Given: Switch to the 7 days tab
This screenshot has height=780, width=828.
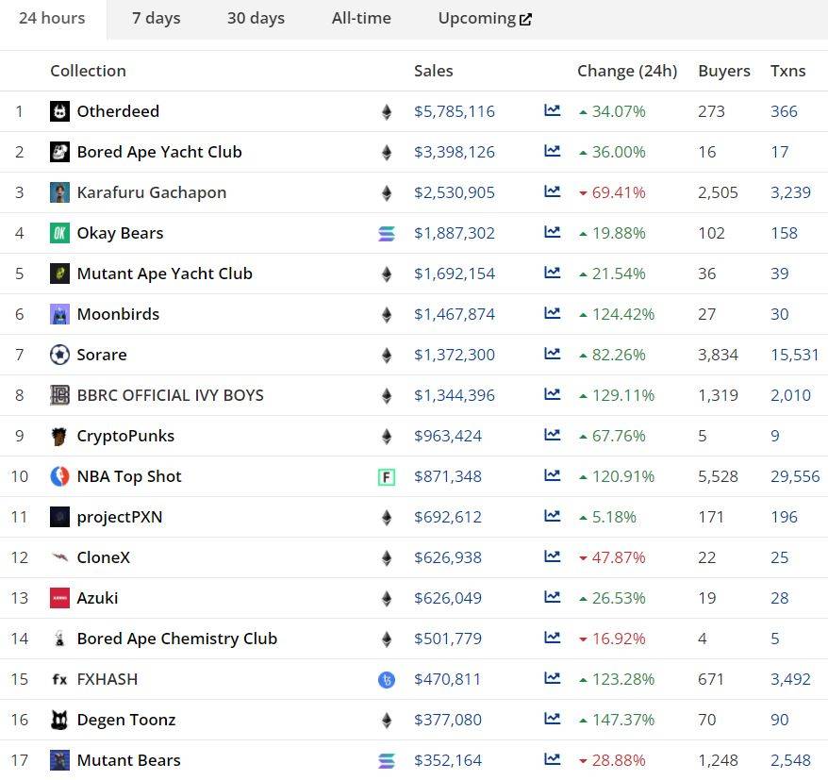Looking at the screenshot, I should [x=156, y=18].
